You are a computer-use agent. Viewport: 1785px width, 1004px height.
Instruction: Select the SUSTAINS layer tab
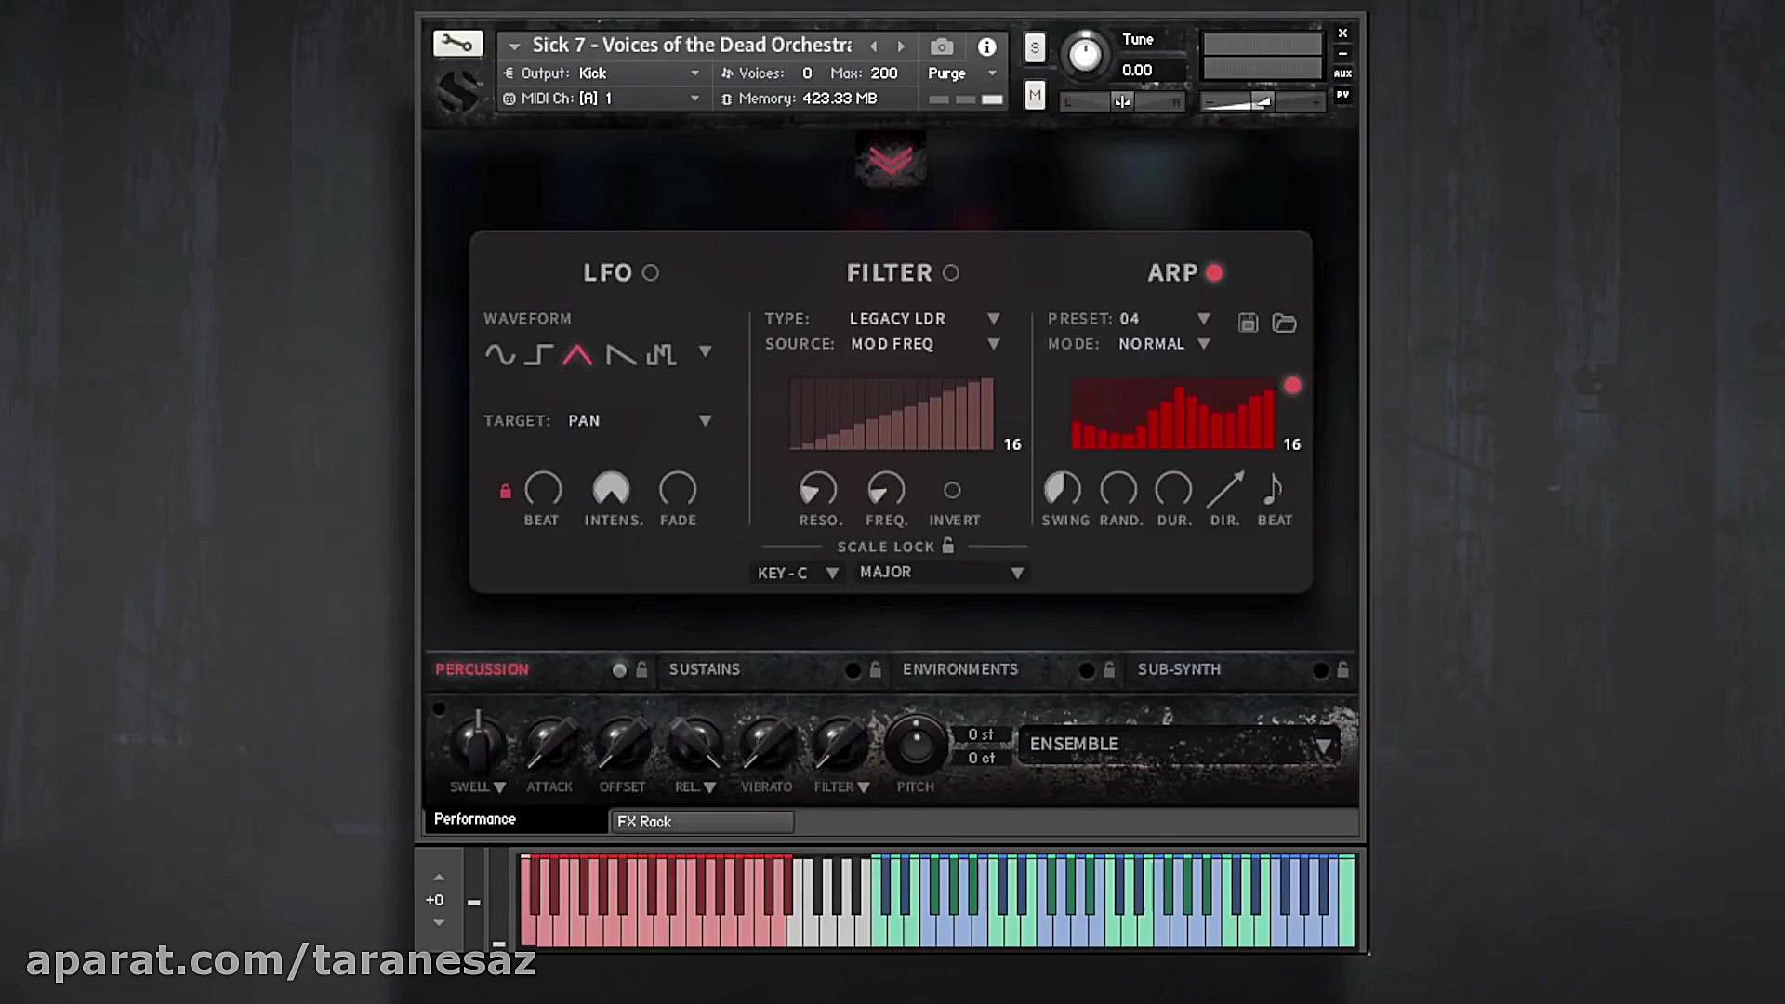705,669
